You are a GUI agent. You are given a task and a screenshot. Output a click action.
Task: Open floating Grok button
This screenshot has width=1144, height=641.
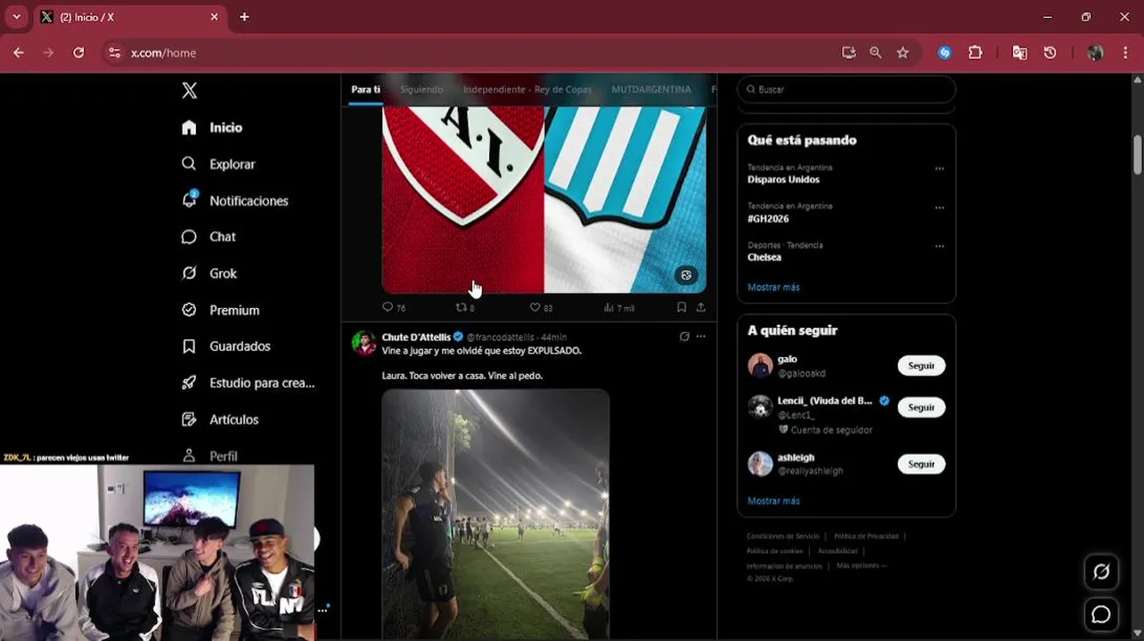click(x=1101, y=572)
